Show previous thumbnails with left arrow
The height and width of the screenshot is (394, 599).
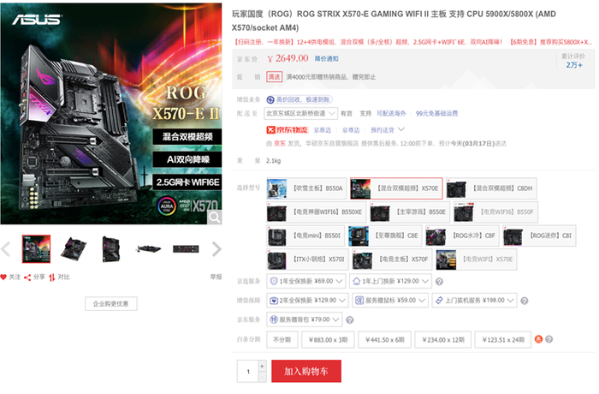tap(6, 249)
